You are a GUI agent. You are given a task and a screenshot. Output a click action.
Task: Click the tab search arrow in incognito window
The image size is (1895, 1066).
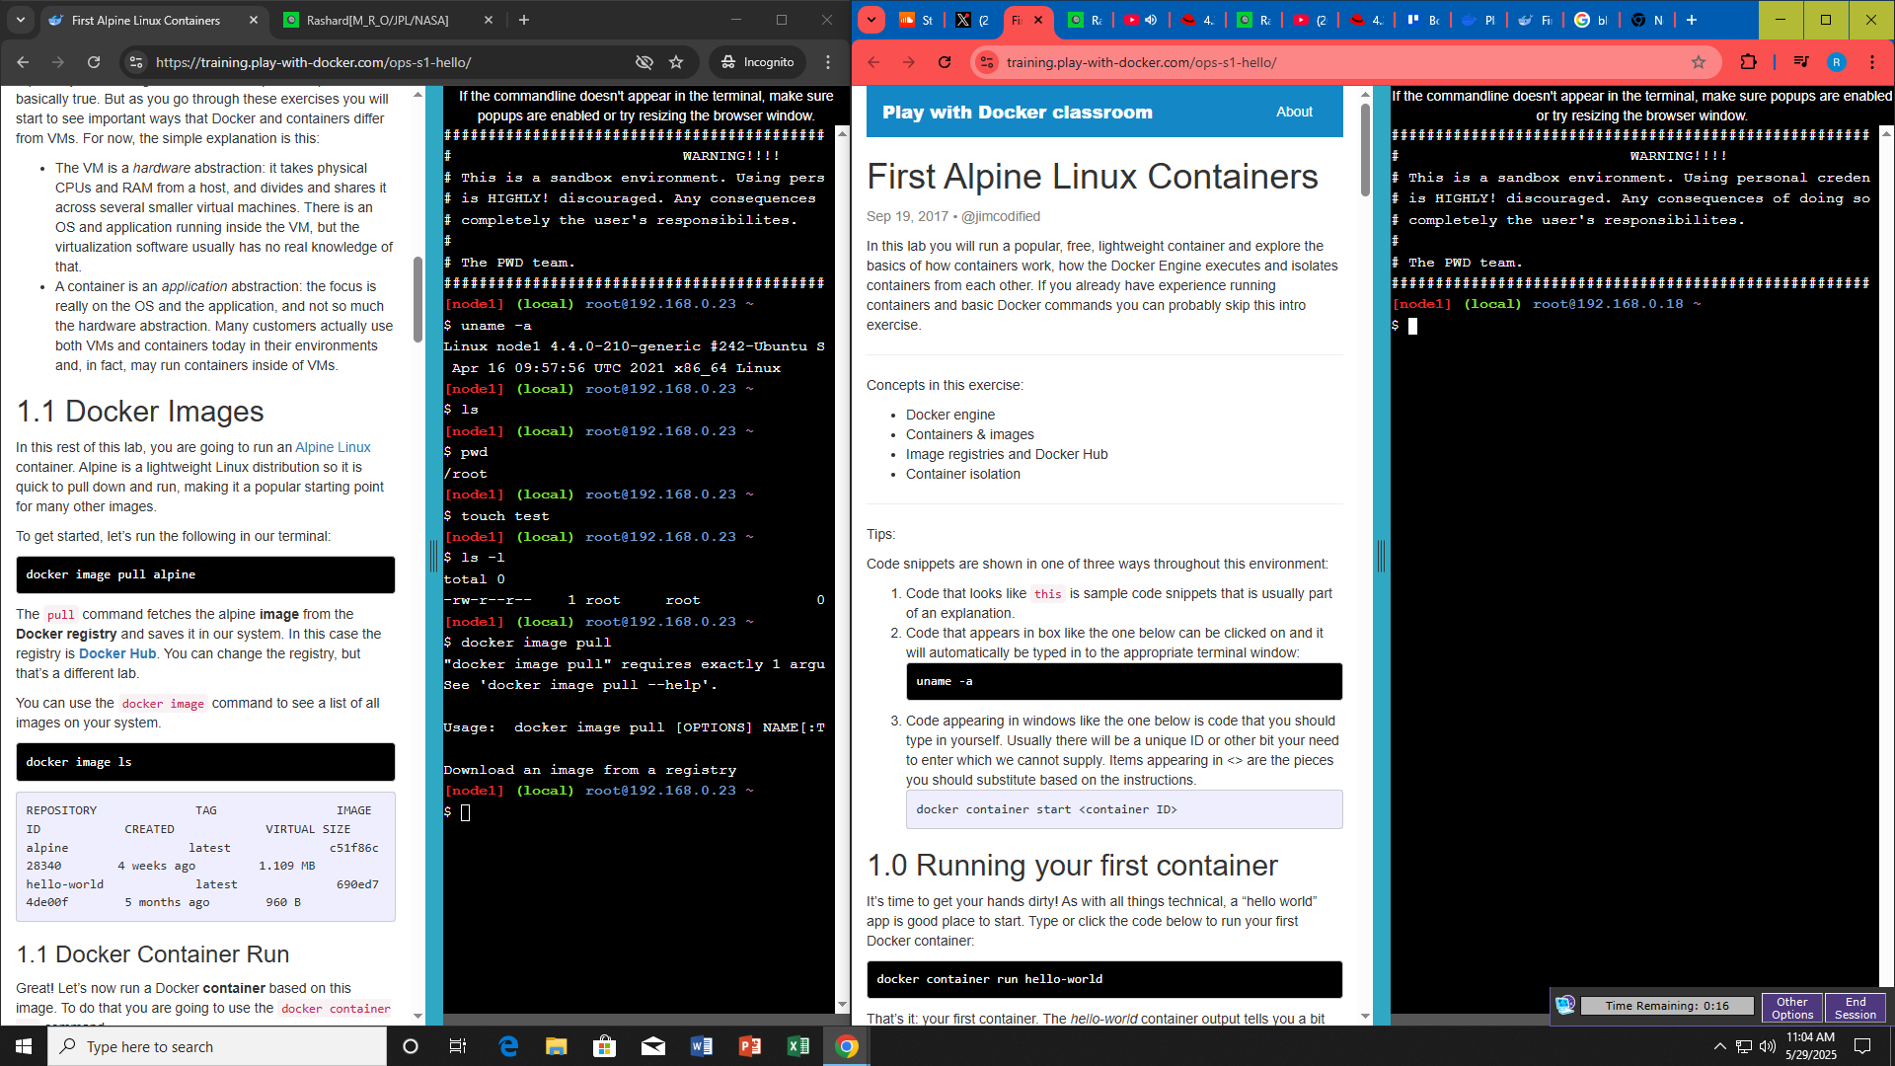pos(21,20)
